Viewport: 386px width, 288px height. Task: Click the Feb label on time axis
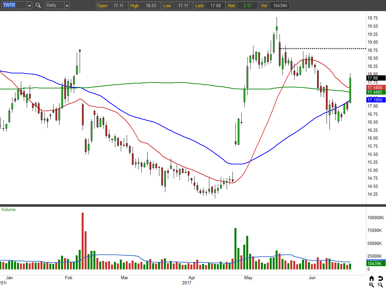(x=69, y=278)
